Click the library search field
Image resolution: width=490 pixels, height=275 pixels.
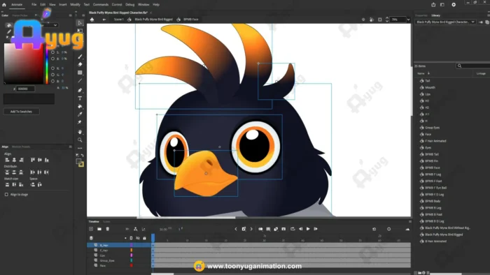(473, 66)
